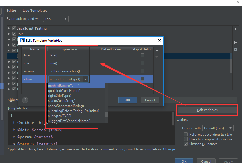
Task: Open help in Edit Template Variables dialog
Action: coord(25,100)
